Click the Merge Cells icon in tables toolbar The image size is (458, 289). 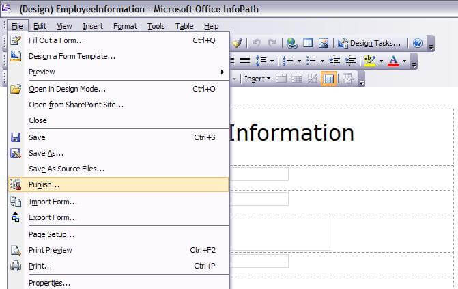[281, 79]
